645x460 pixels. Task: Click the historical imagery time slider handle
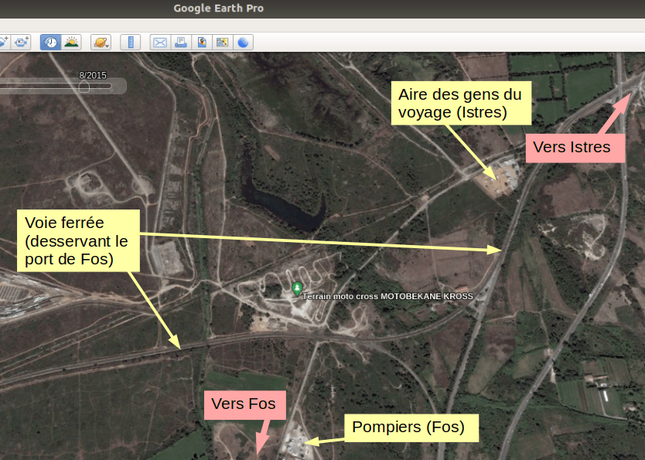tap(84, 87)
